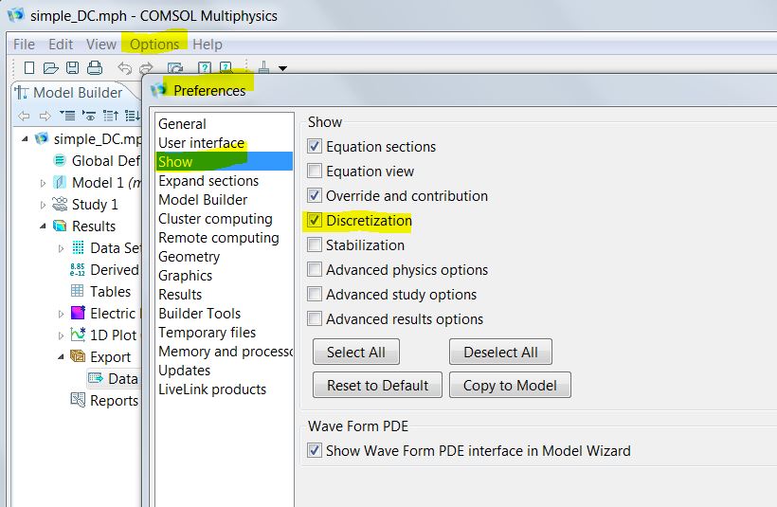Expand the 1D Plot Group node
The width and height of the screenshot is (777, 507).
coord(61,335)
